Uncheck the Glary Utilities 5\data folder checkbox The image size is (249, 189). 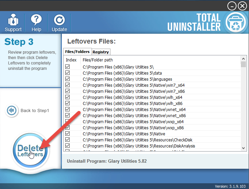[x=68, y=73]
